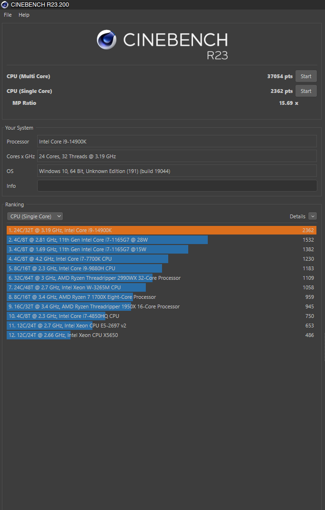
Task: Select ranking row i7-1165G7 @15W
Action: (x=162, y=249)
